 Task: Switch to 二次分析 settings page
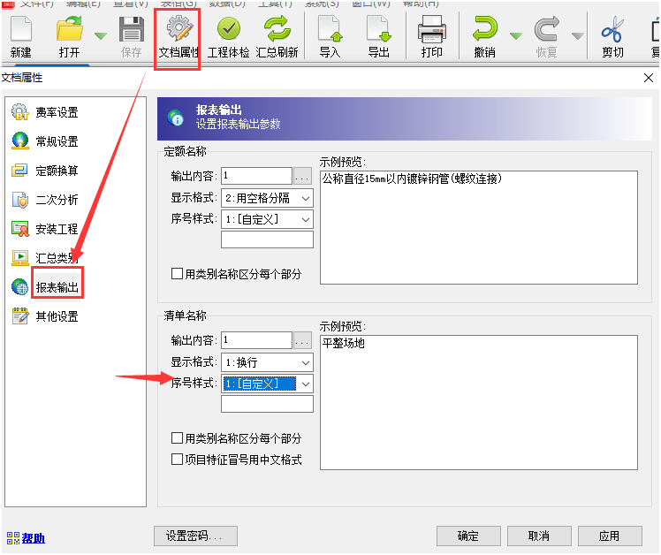coord(57,200)
